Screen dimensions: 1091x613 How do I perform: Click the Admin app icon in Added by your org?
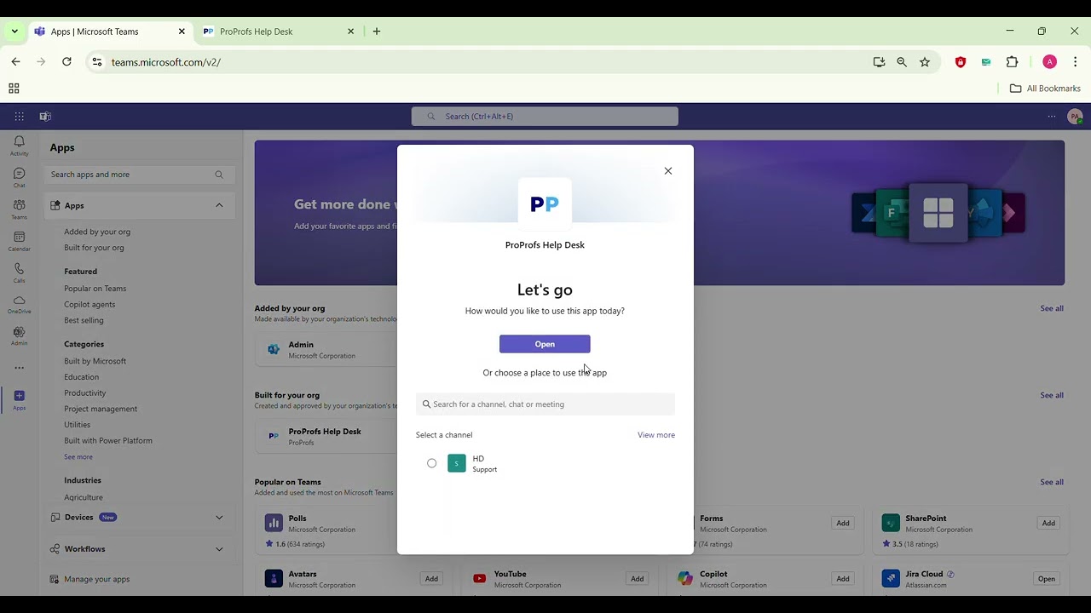tap(274, 349)
